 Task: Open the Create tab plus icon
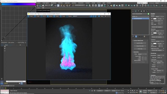pos(133,11)
